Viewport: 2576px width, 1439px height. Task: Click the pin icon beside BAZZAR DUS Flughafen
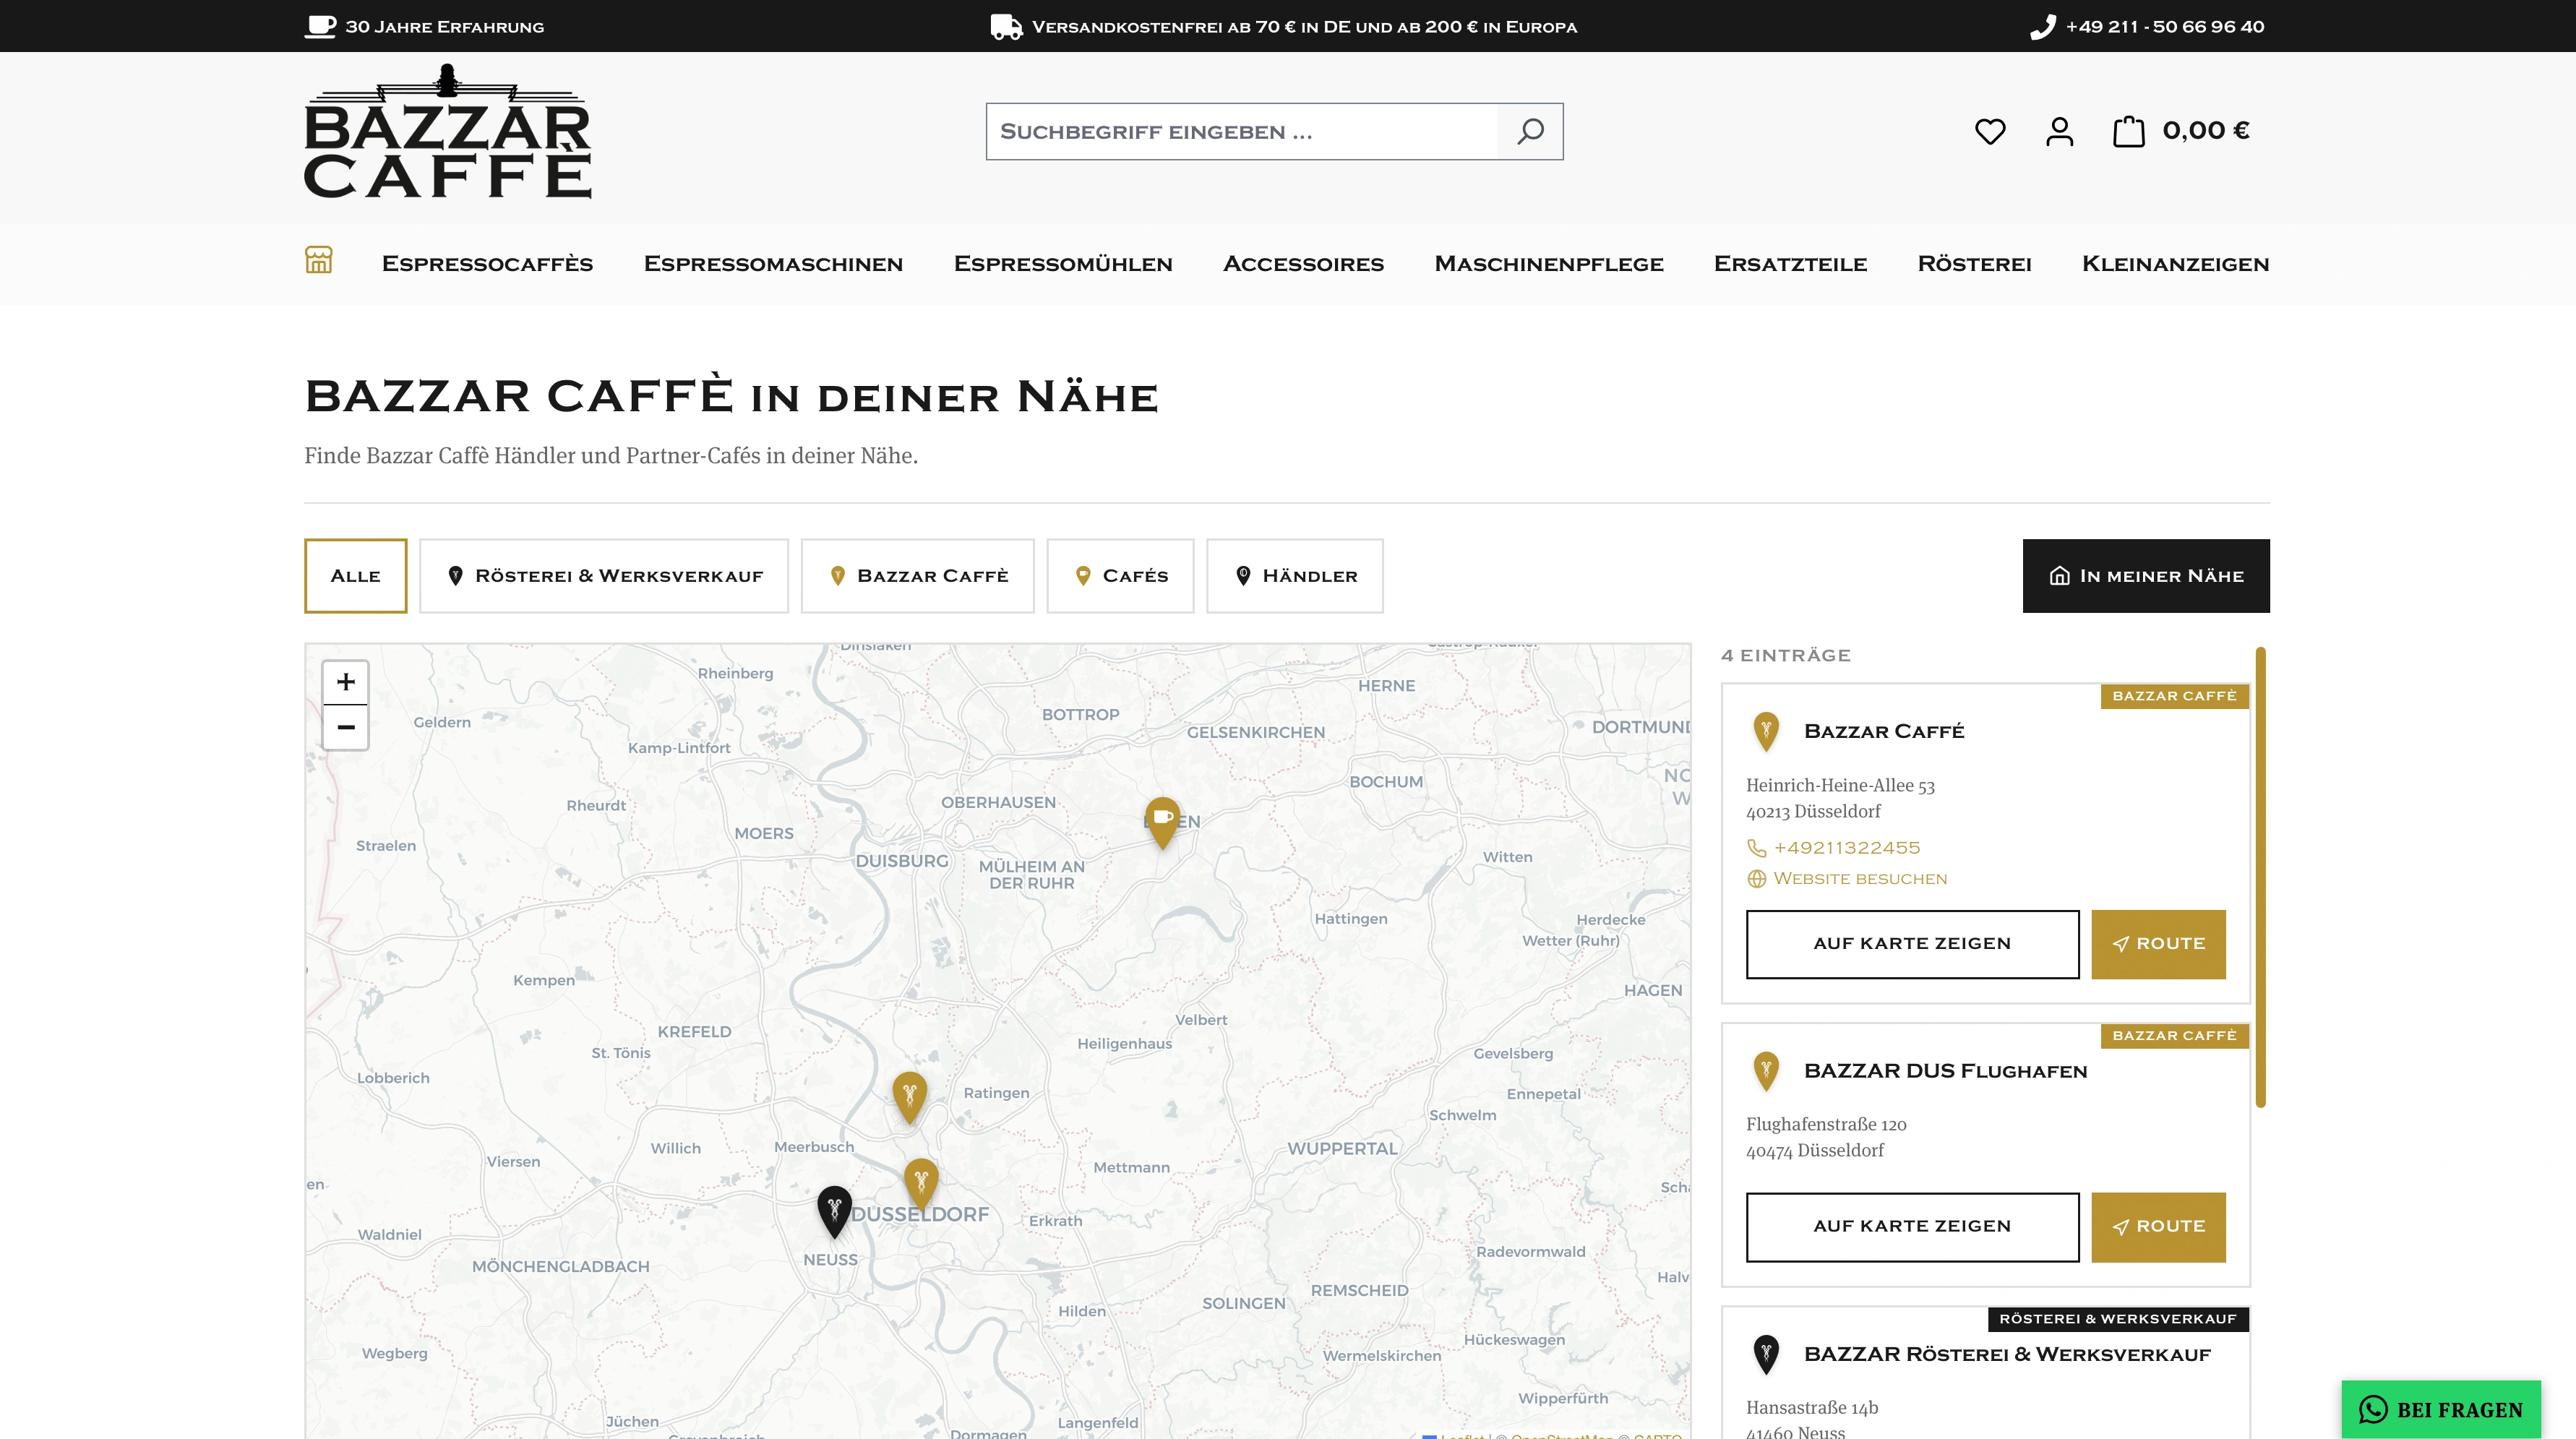(1766, 1071)
